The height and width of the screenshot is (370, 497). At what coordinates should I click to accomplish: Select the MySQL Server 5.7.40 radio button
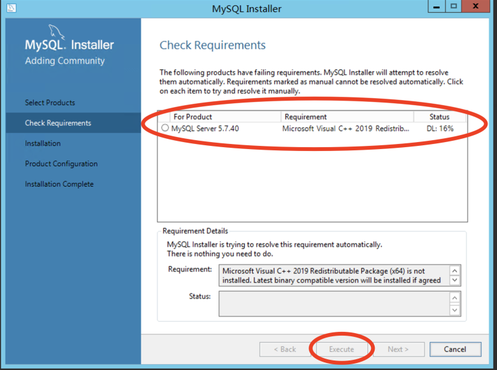pos(166,128)
